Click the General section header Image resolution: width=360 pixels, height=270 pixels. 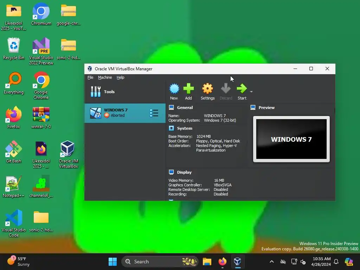(185, 108)
